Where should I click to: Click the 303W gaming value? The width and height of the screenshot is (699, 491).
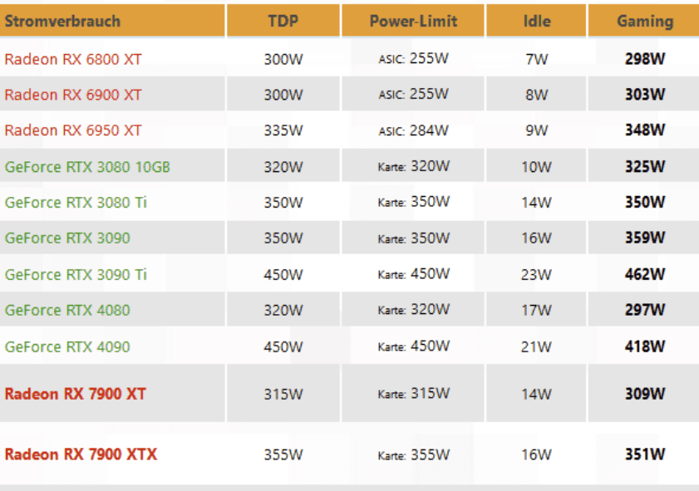pos(645,94)
